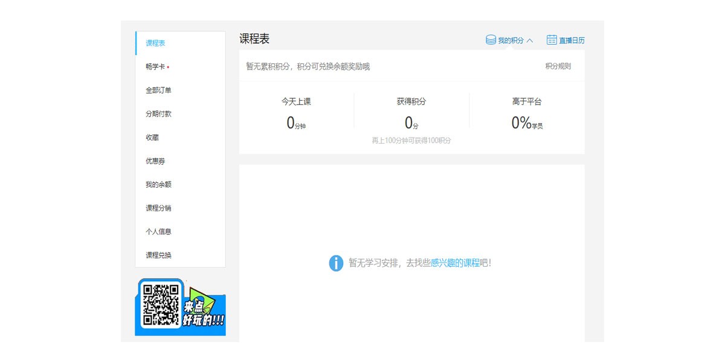Click the 暂无累积积分 notice text
Viewport: 725px width, 362px height.
tap(308, 66)
